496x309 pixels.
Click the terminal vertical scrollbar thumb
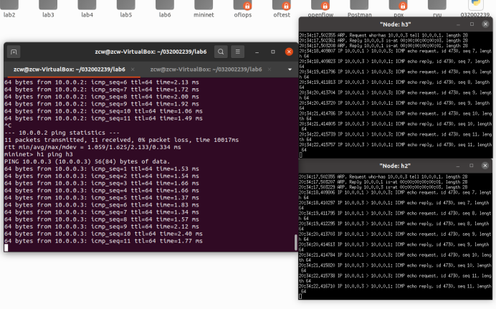click(296, 242)
